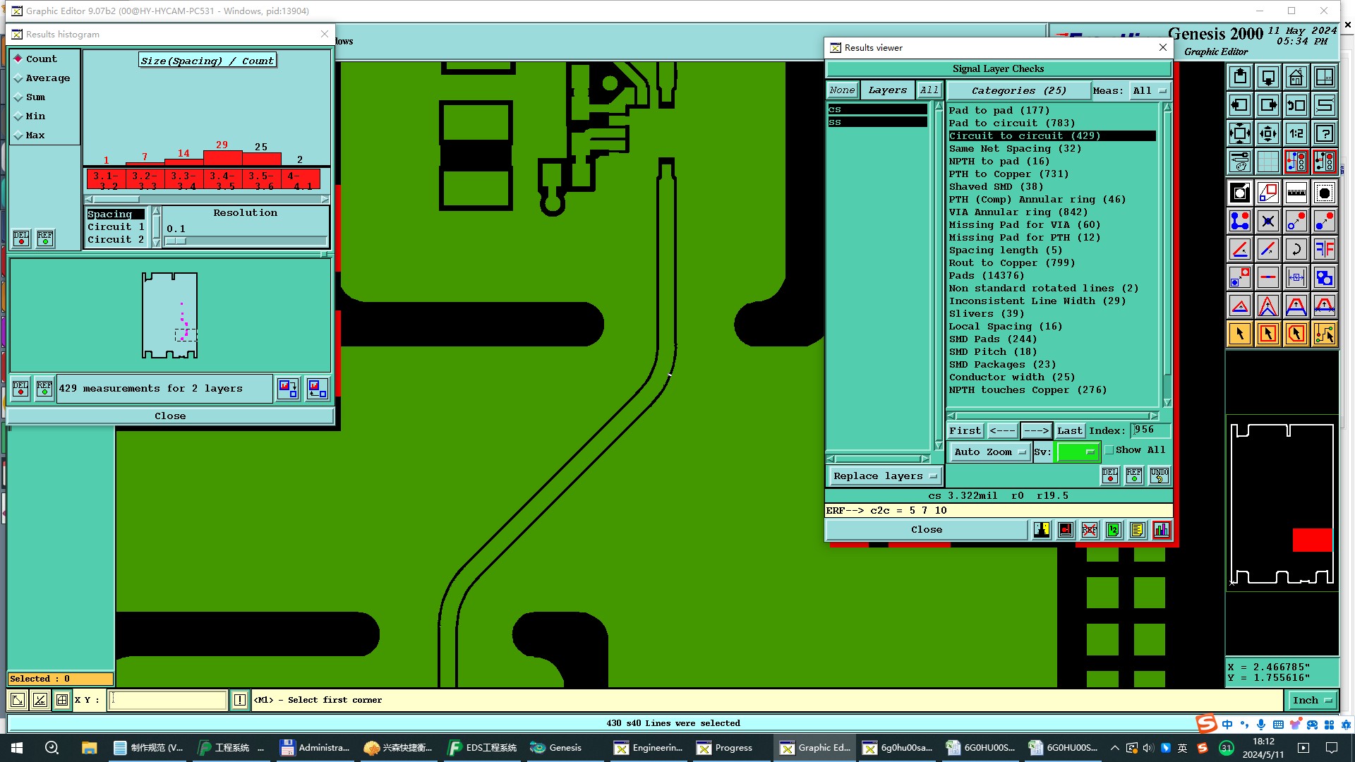Image resolution: width=1355 pixels, height=762 pixels.
Task: Click the arrow in rectangle select tool
Action: [x=1268, y=334]
